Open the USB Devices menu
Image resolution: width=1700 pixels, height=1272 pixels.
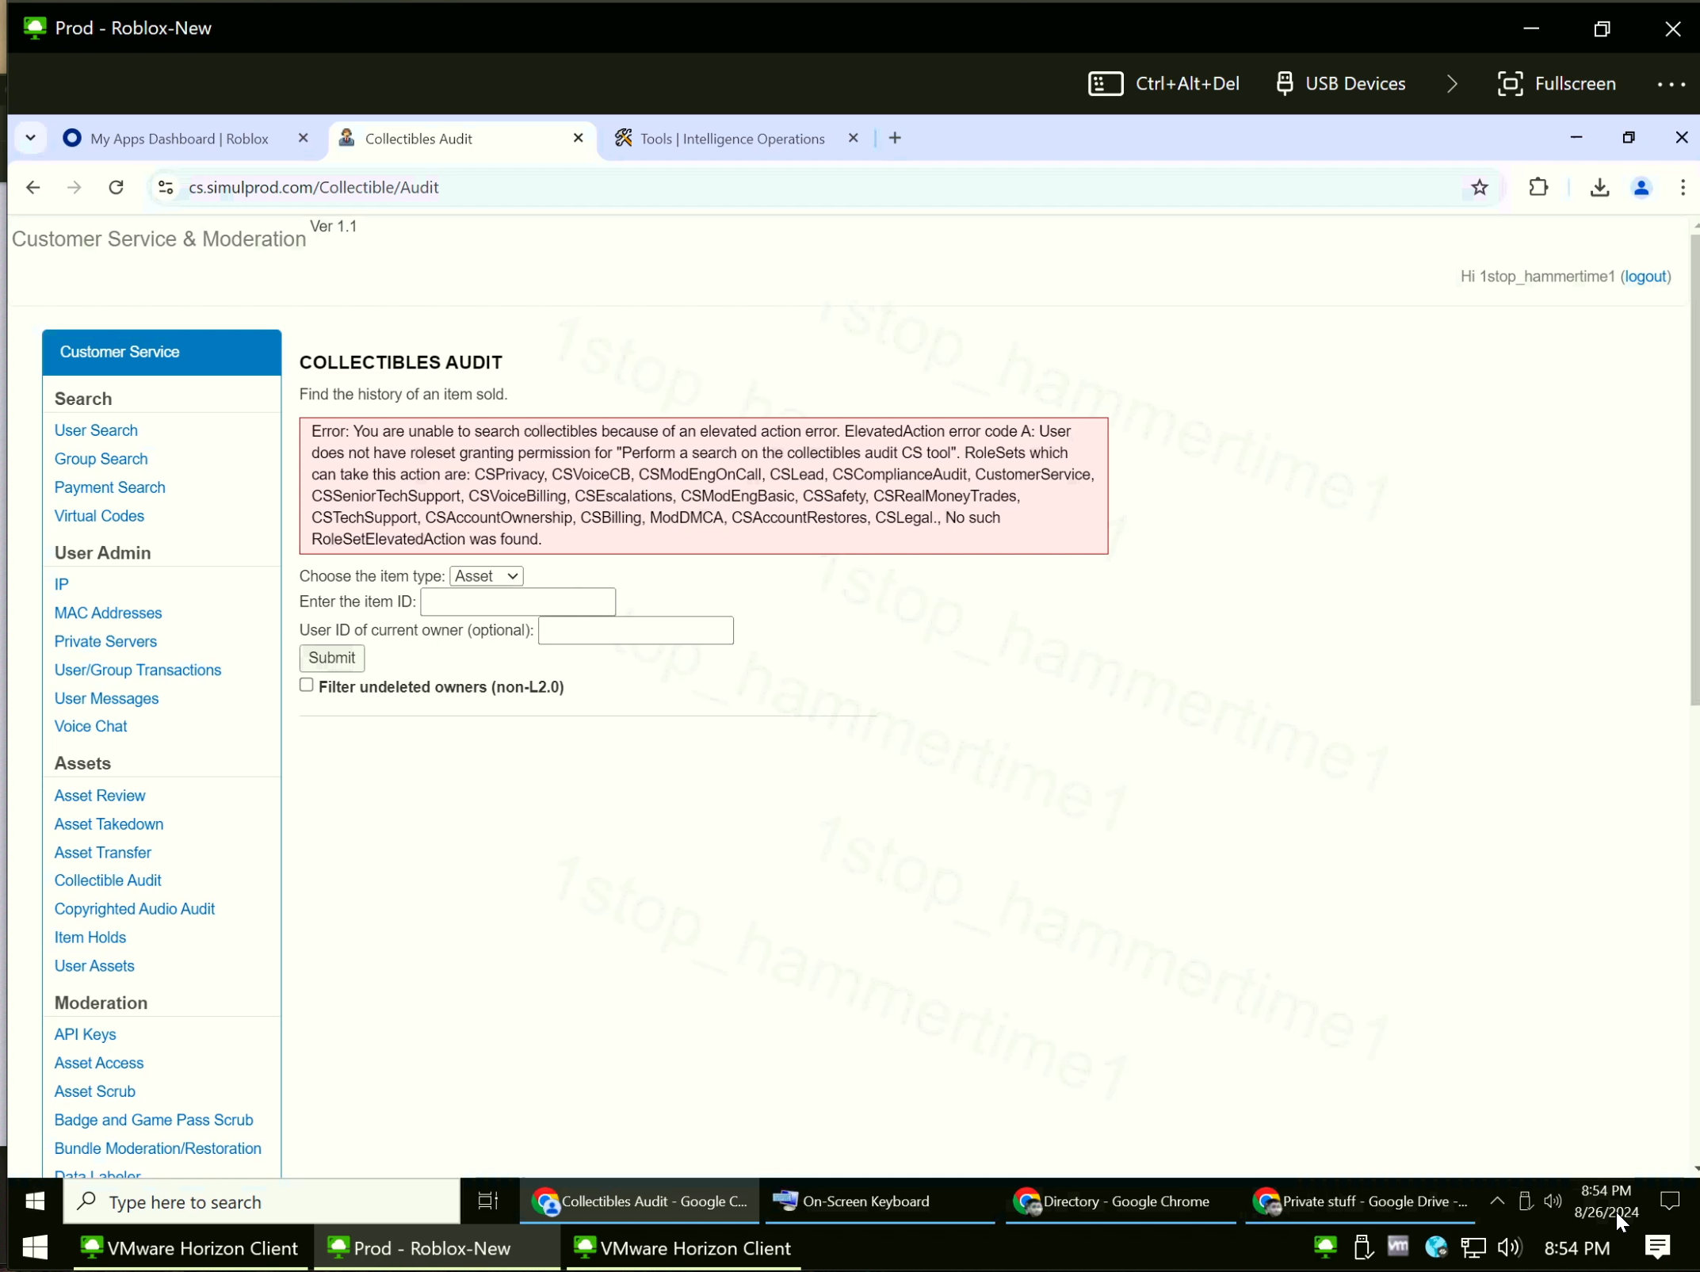[1341, 83]
